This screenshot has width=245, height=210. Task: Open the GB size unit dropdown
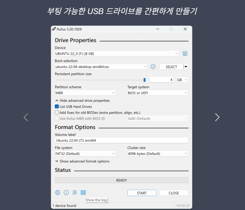(182, 80)
